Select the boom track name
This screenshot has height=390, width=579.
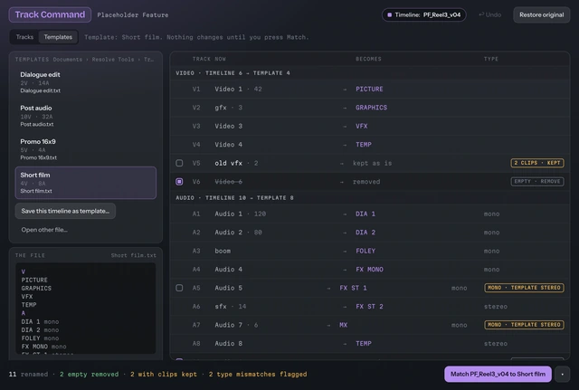pyautogui.click(x=223, y=251)
